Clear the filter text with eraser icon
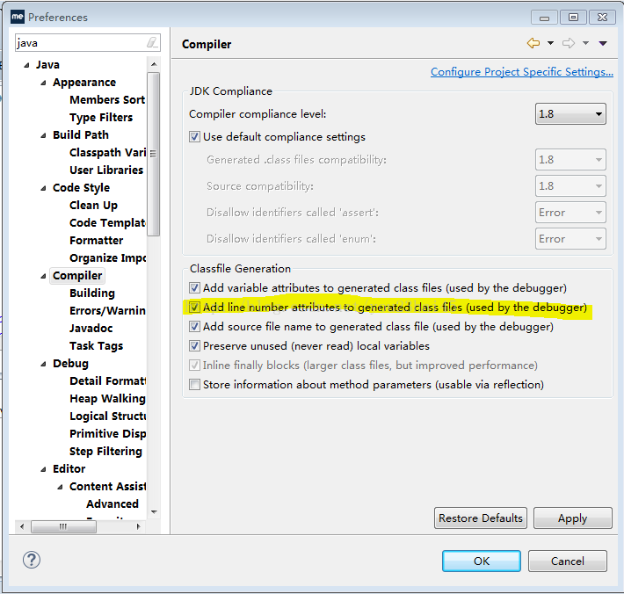 tap(152, 42)
